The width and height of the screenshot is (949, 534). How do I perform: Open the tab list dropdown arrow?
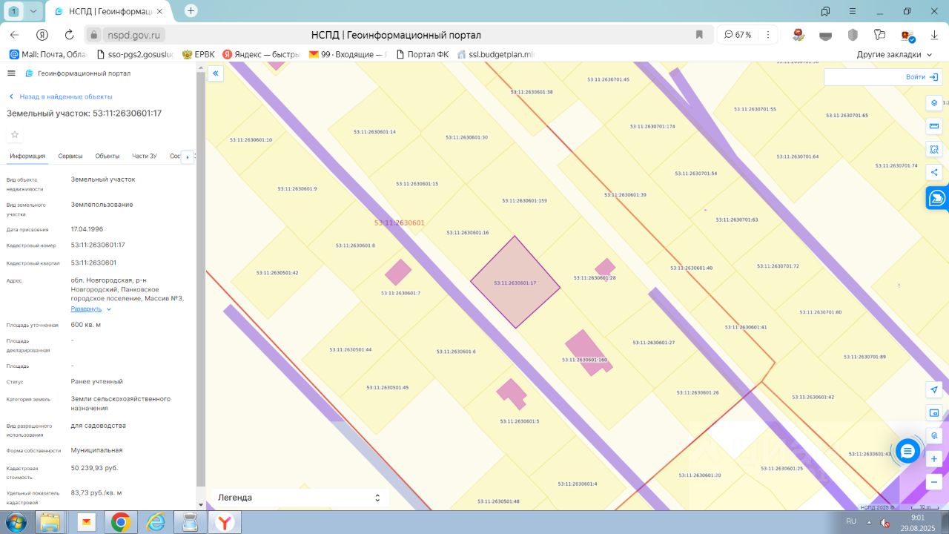(33, 11)
